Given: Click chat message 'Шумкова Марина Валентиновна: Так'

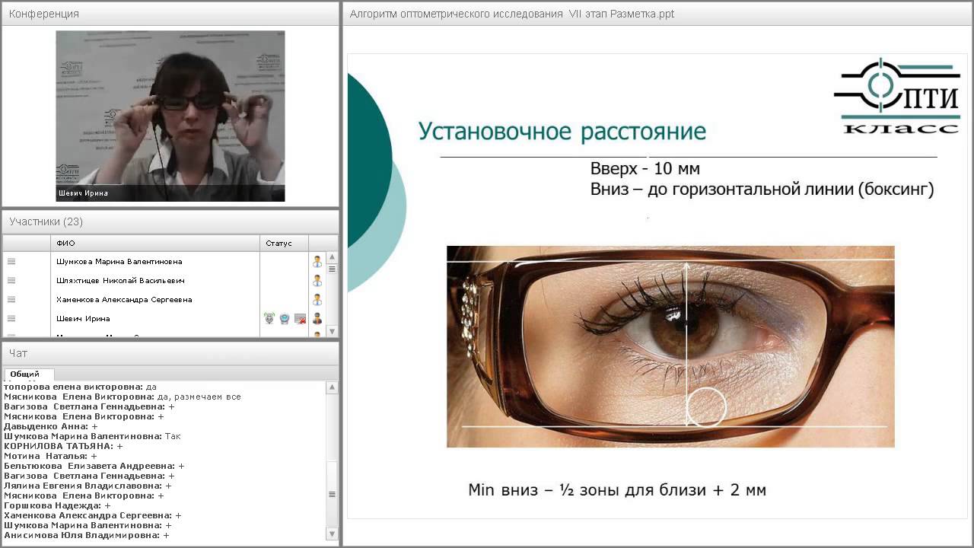Looking at the screenshot, I should pos(92,436).
